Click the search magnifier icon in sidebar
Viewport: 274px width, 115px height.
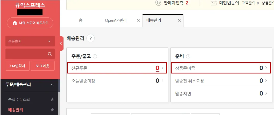click(50, 54)
